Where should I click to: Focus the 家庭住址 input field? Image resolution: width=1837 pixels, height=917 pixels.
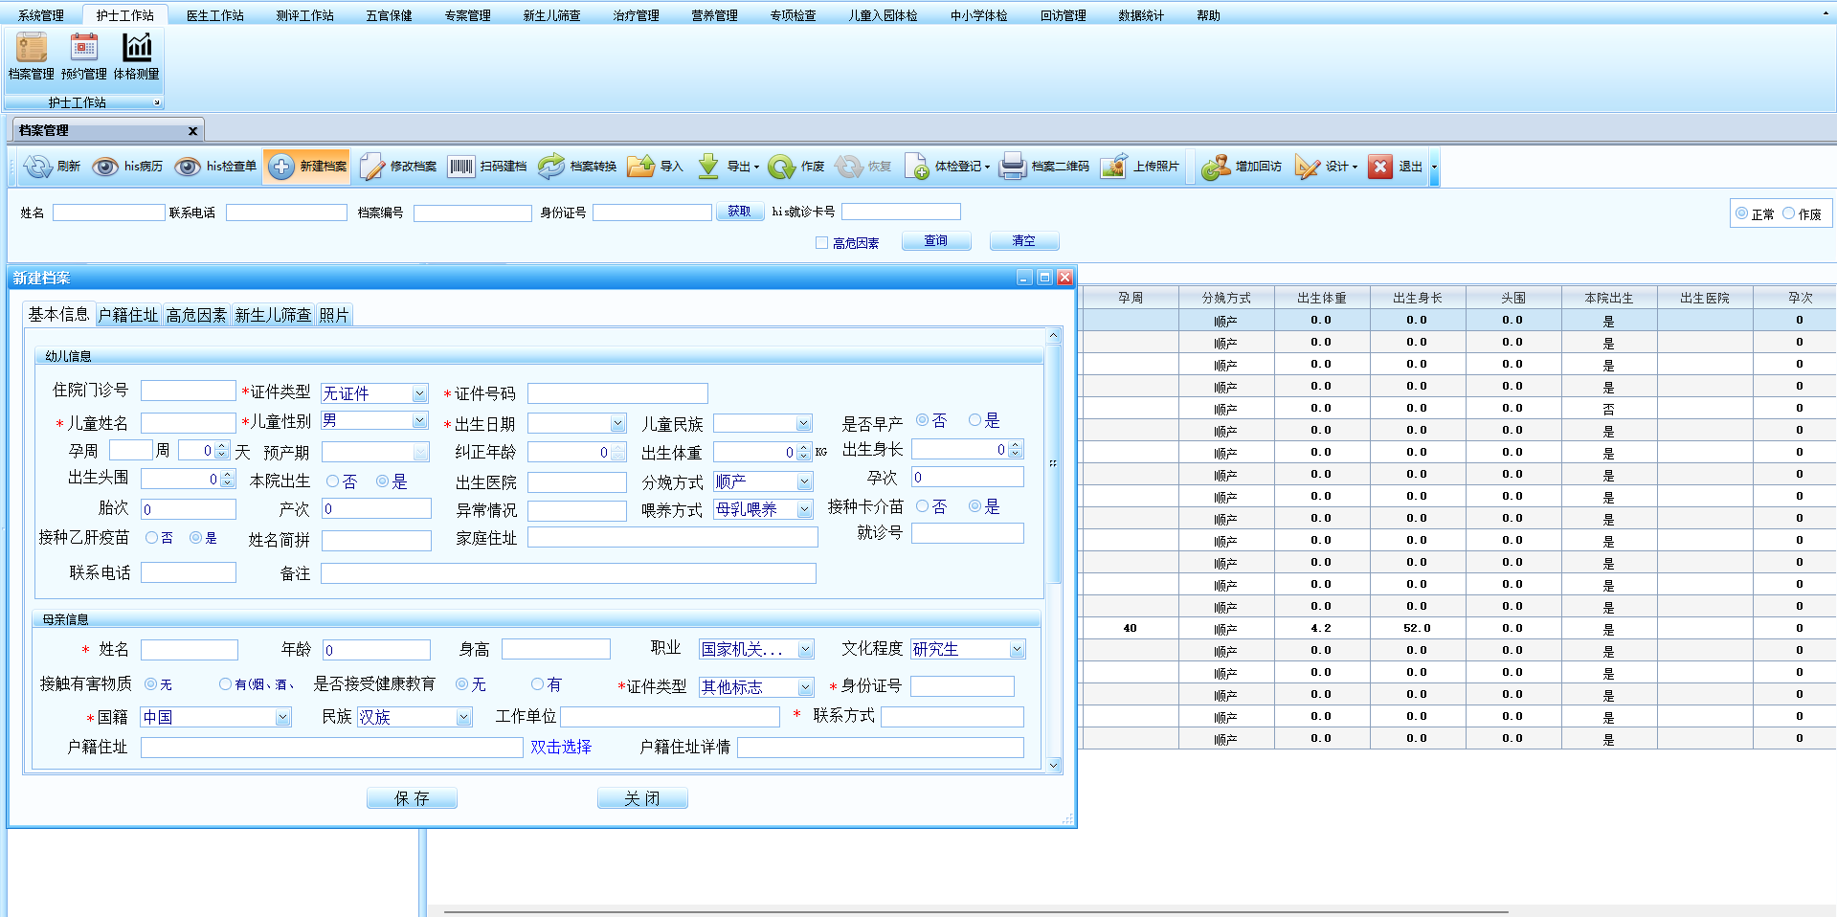(673, 538)
